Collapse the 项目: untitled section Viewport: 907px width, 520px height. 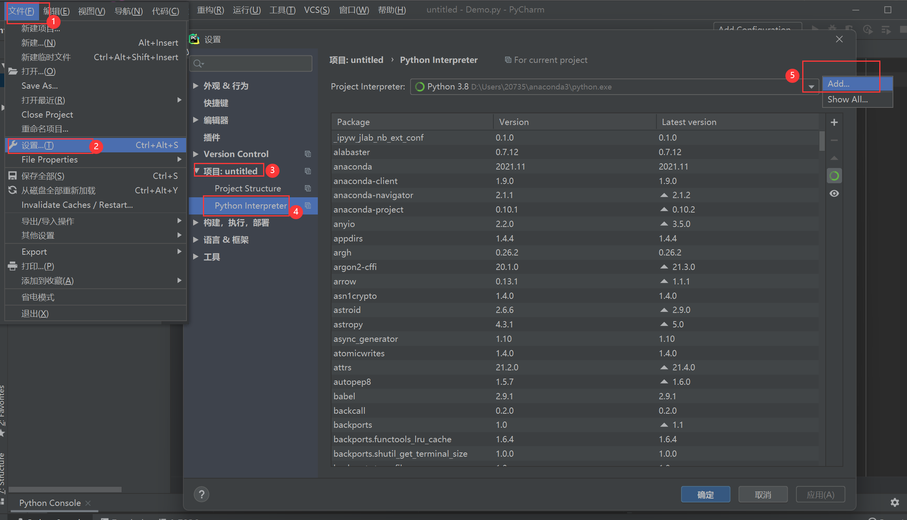[x=197, y=171]
